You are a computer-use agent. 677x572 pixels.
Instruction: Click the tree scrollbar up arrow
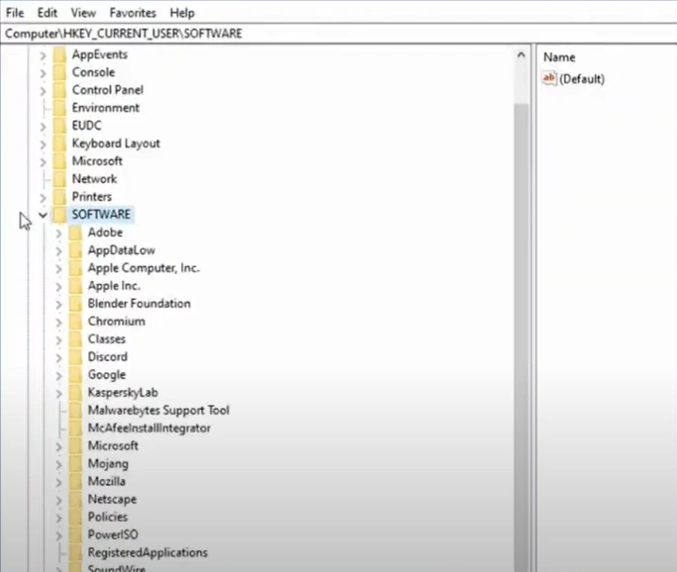point(522,54)
